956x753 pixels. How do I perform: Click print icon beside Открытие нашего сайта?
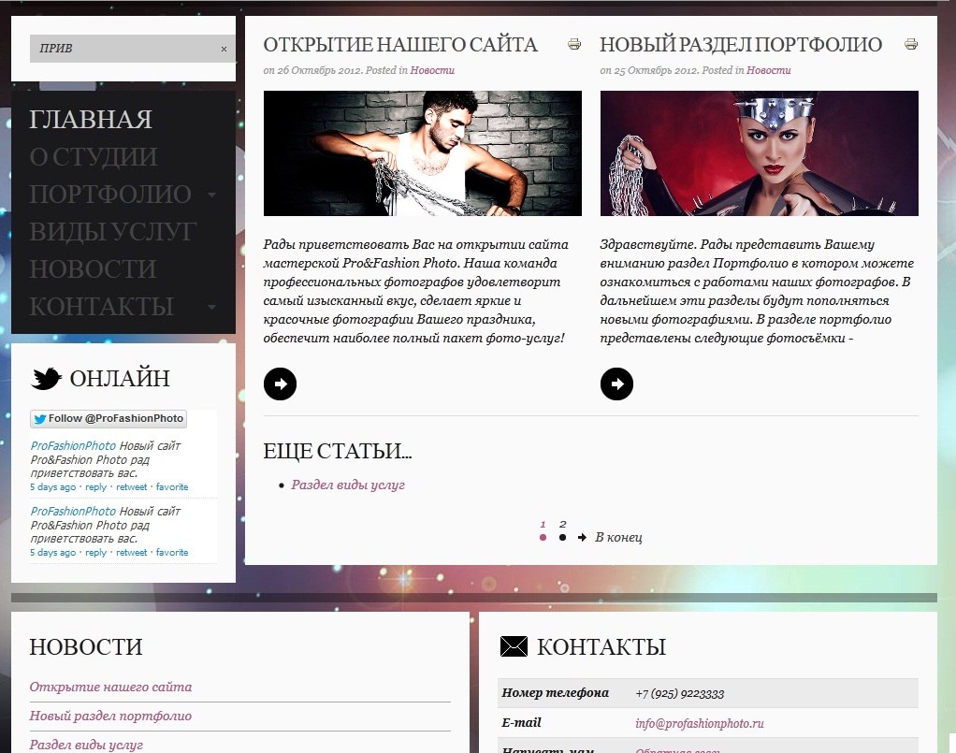573,44
